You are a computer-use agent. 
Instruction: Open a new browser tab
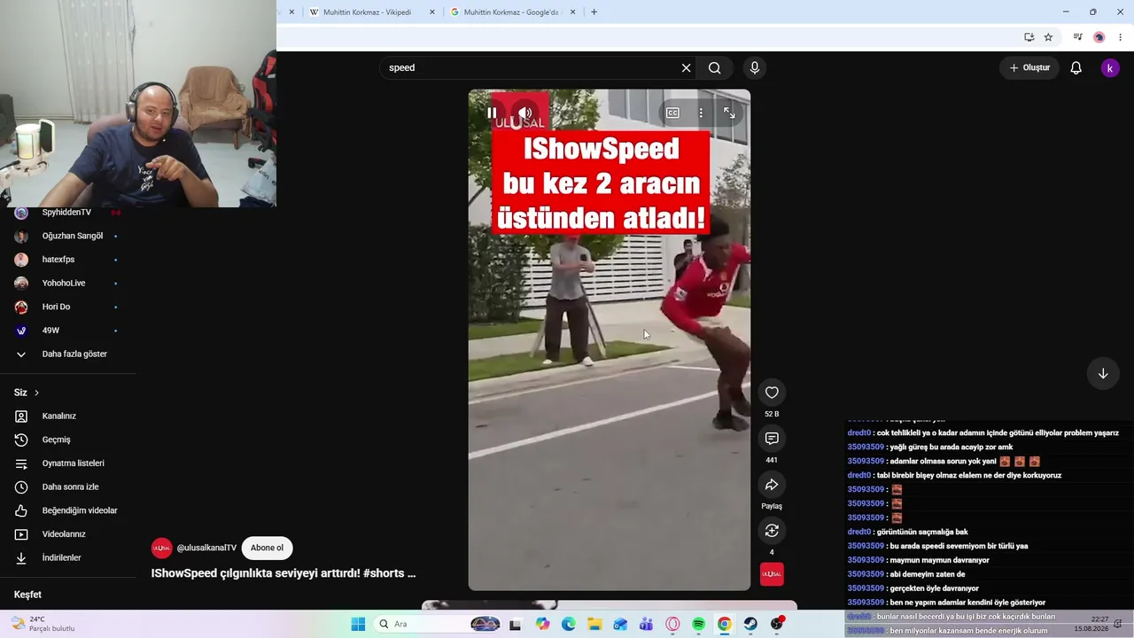[x=594, y=12]
